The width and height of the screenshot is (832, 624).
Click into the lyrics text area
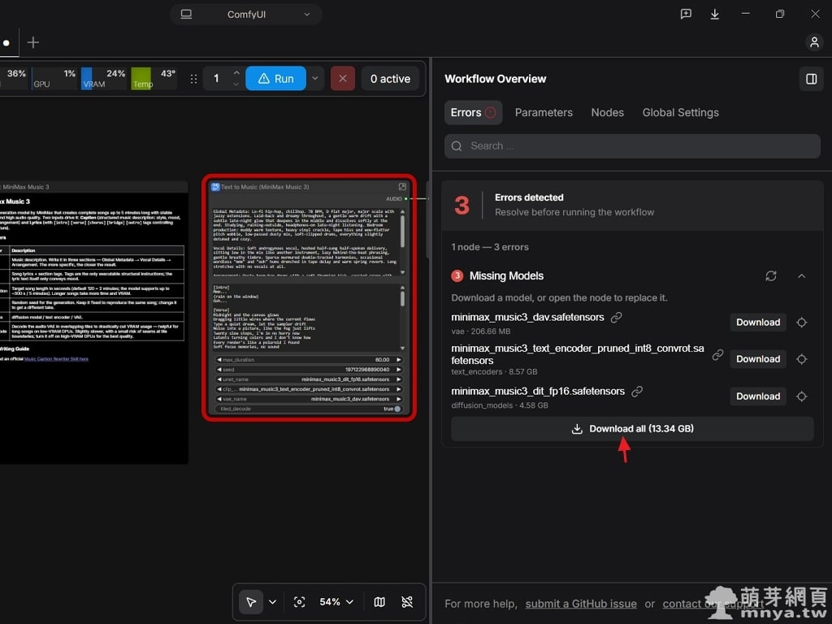tap(305, 318)
